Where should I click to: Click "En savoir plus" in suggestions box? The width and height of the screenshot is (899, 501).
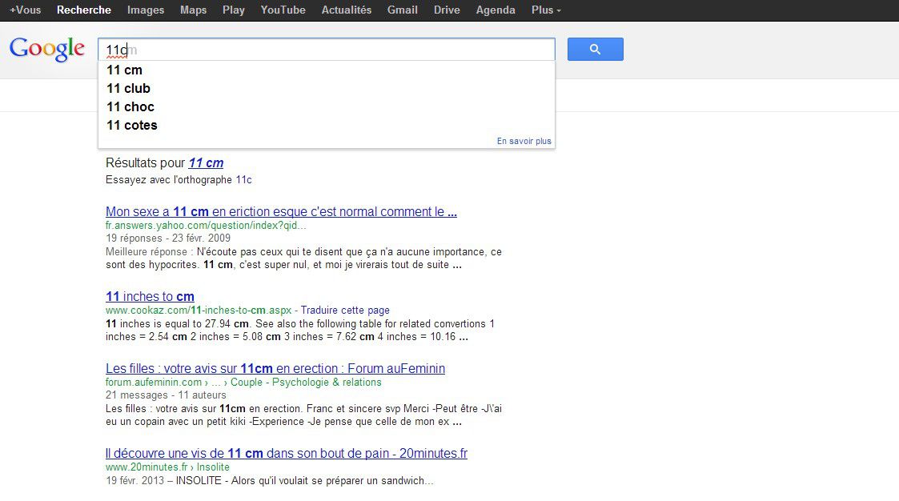pos(524,141)
